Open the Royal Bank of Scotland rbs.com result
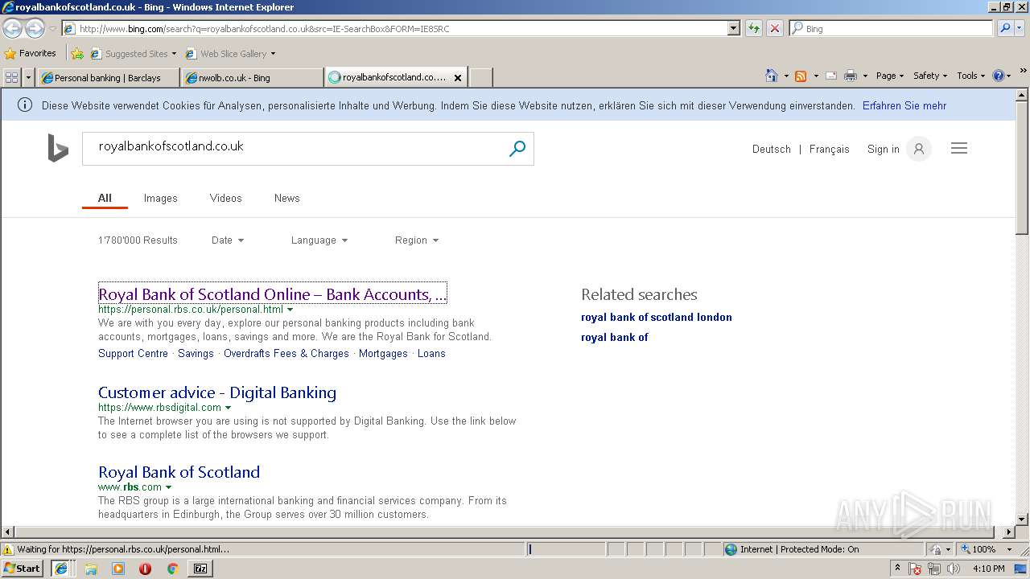The width and height of the screenshot is (1030, 579). pyautogui.click(x=179, y=472)
